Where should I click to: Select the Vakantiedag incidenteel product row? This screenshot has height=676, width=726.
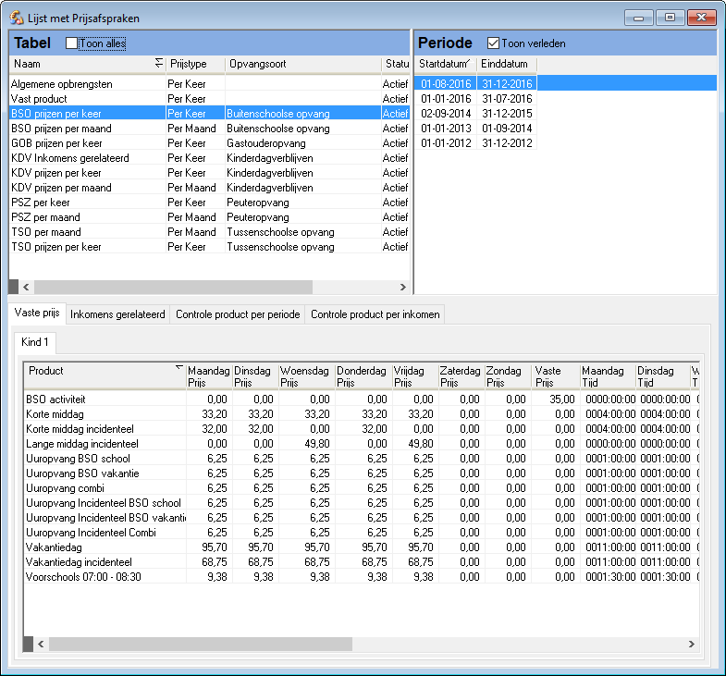click(79, 562)
